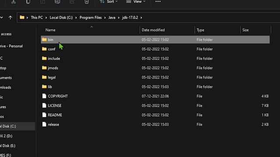Select the bin folder
Viewport: 280px width, 157px height.
pyautogui.click(x=155, y=40)
